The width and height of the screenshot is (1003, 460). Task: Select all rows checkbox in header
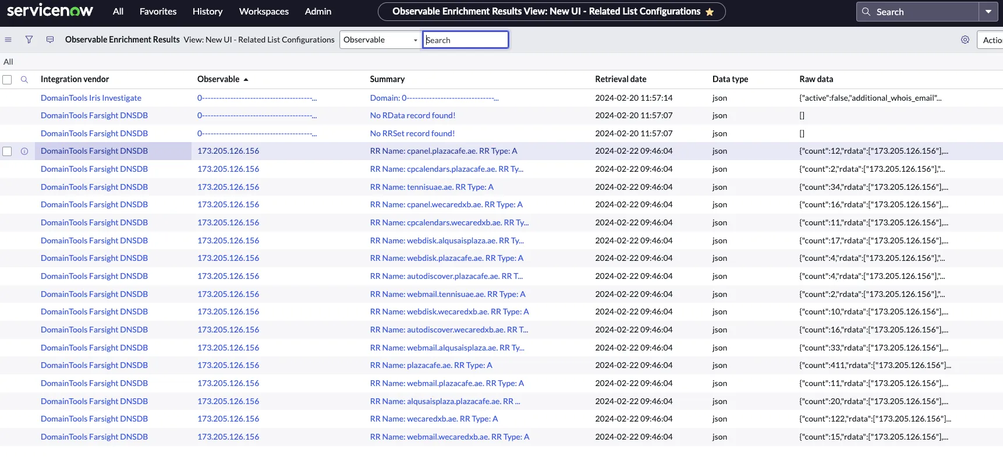[x=7, y=80]
